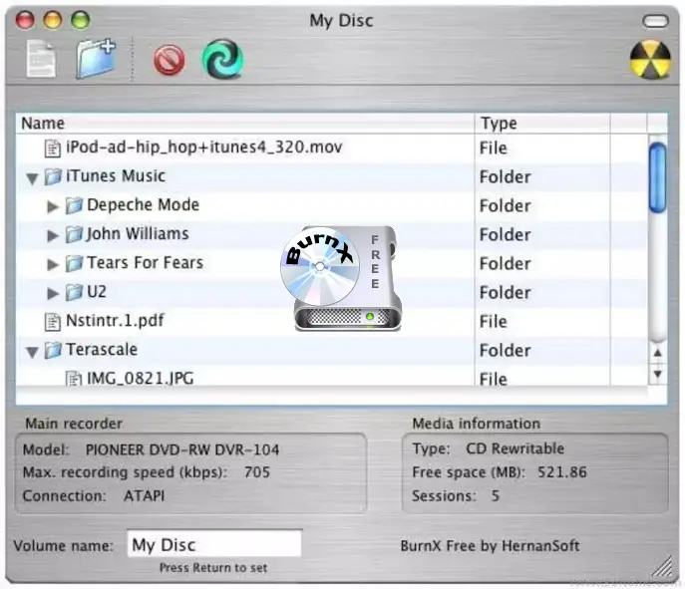Collapse the Terascale folder triangle
The width and height of the screenshot is (685, 589).
pos(32,352)
